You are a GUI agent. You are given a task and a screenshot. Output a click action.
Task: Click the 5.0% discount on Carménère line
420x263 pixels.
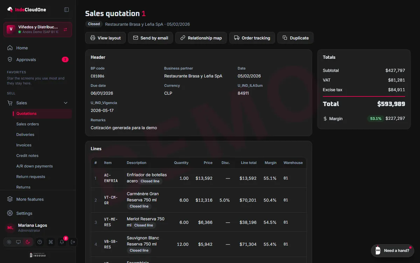(225, 200)
